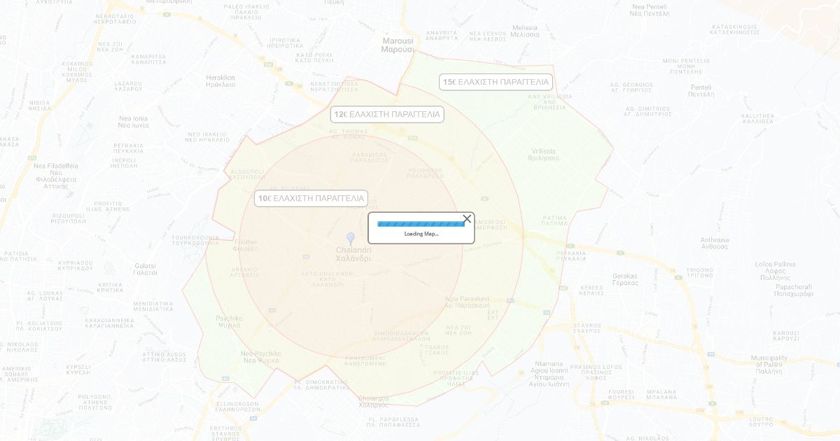Click the ALSOUPOLI neighborhood label
This screenshot has height=441, width=840.
[247, 174]
